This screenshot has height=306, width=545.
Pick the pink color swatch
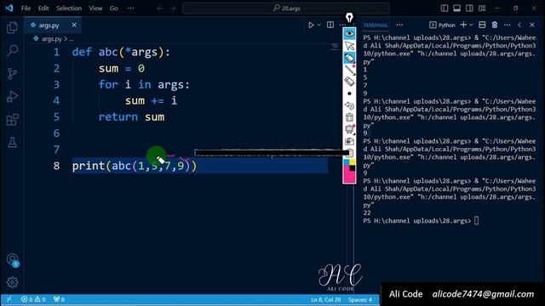[348, 176]
